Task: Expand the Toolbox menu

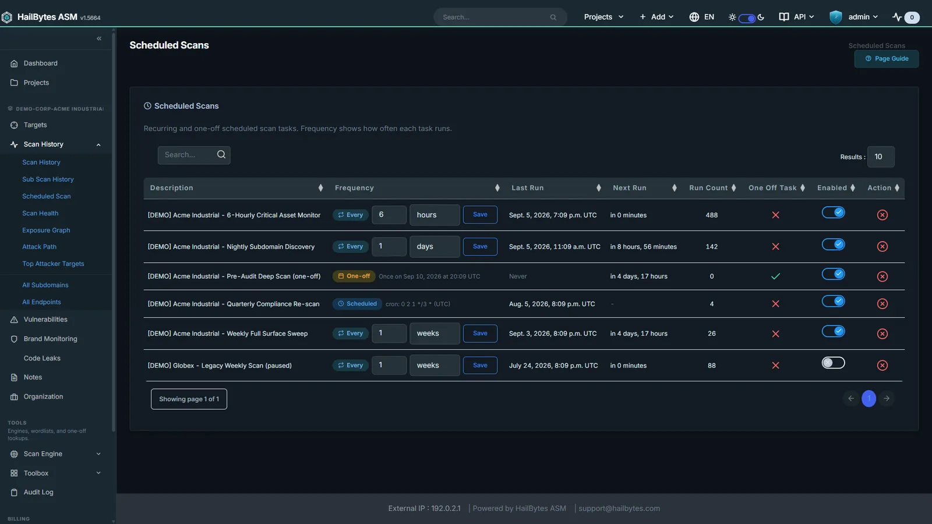Action: tap(56, 473)
